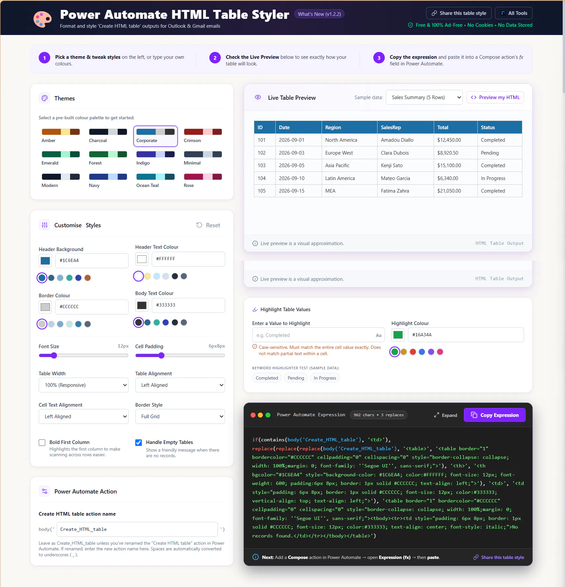Click the green window dot in expression panel
The height and width of the screenshot is (587, 565).
coord(268,415)
